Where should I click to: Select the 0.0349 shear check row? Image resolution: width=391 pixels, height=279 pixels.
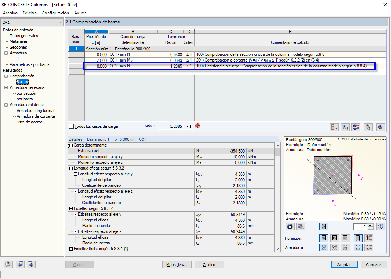[x=235, y=60]
